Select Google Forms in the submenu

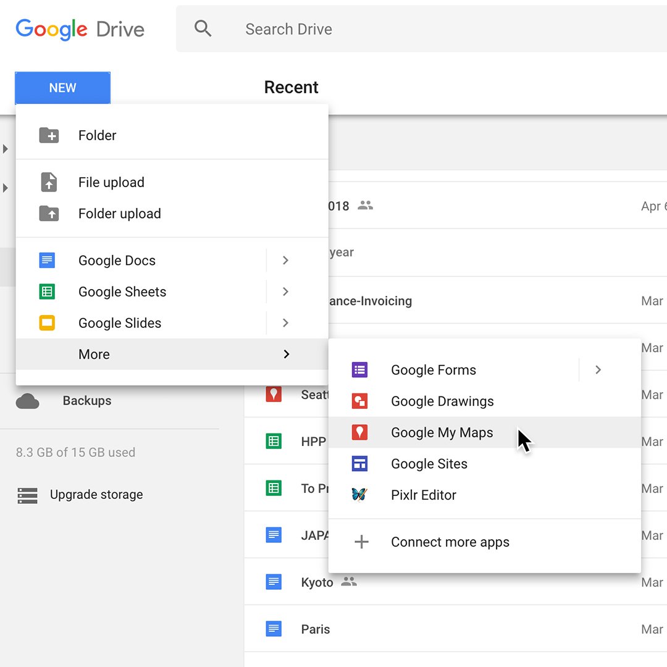[453, 370]
